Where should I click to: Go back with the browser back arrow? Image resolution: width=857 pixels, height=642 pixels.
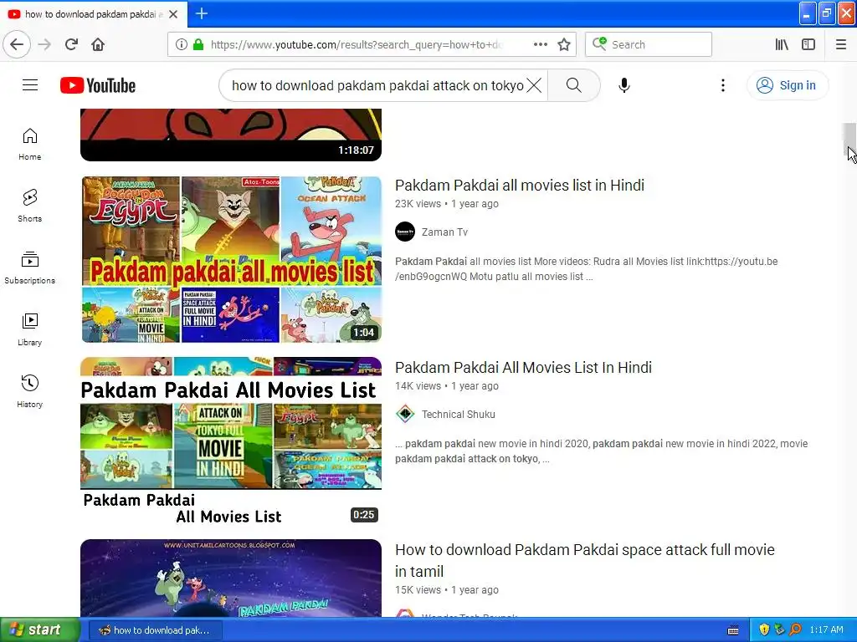[17, 44]
